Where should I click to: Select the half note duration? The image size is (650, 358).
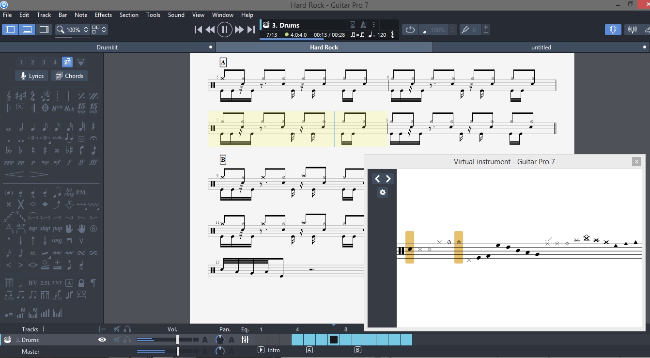click(x=21, y=127)
